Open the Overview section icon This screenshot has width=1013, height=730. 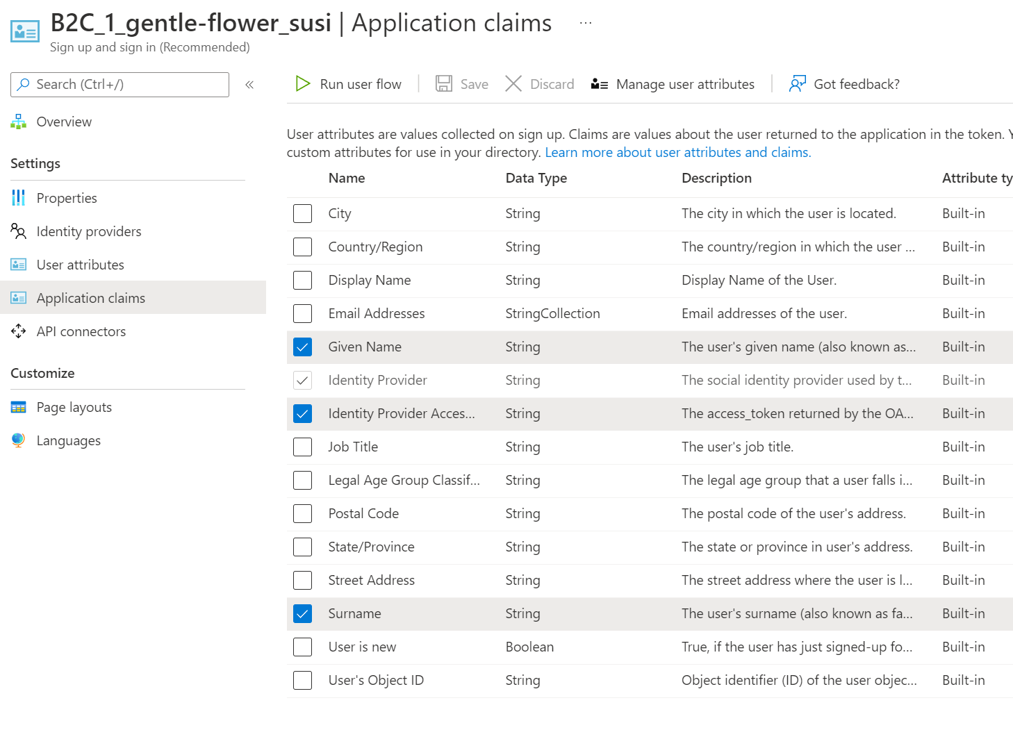(18, 121)
